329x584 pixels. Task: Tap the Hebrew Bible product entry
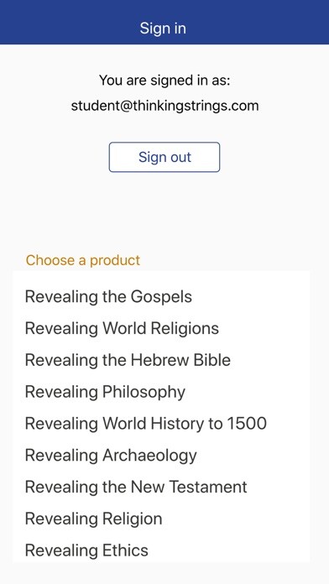(161, 360)
